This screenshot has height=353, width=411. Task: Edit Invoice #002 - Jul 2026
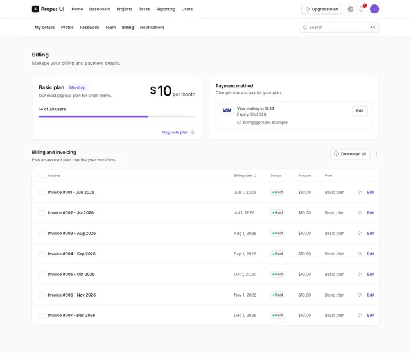371,212
